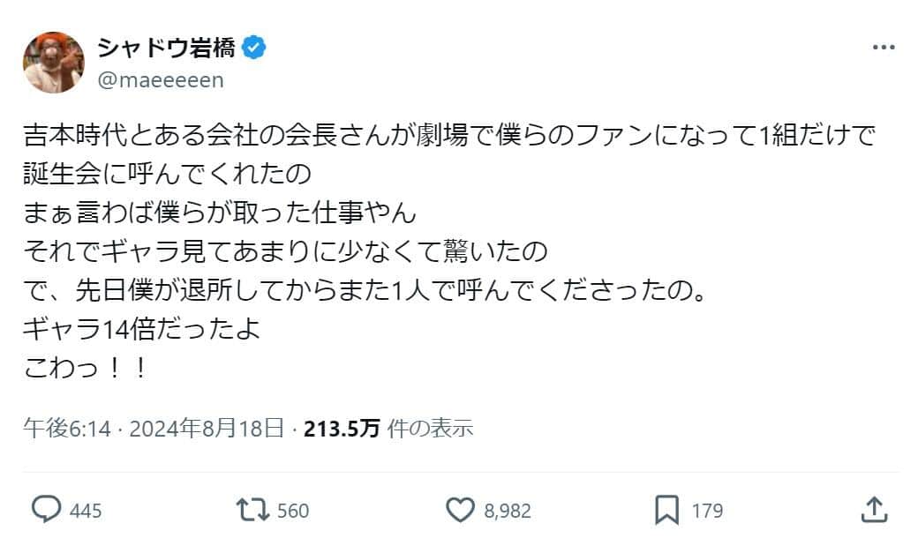The width and height of the screenshot is (918, 538).
Task: Click the repost arrows icon
Action: point(253,509)
